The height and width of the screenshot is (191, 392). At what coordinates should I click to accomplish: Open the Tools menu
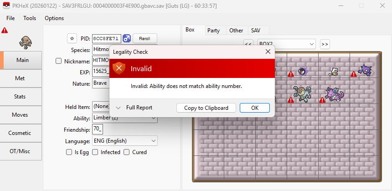30,18
